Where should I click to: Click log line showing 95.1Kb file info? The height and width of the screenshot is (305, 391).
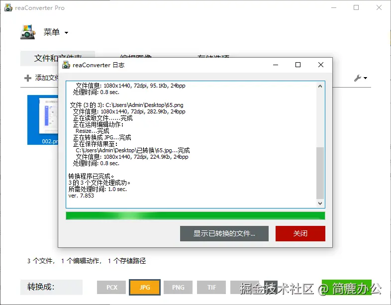tap(130, 86)
